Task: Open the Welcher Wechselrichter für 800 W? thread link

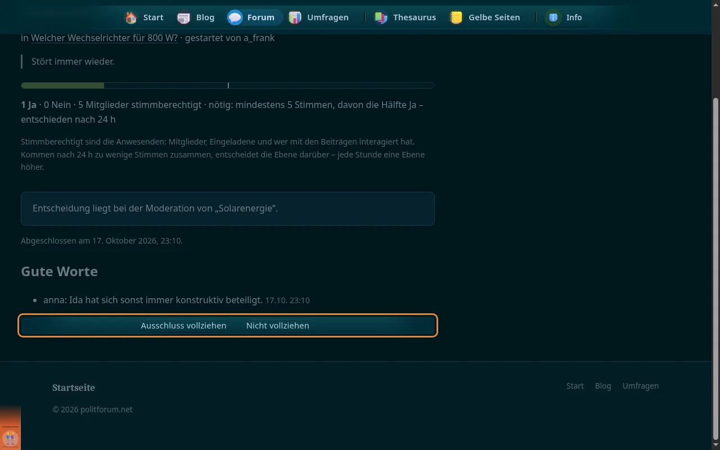Action: 104,38
